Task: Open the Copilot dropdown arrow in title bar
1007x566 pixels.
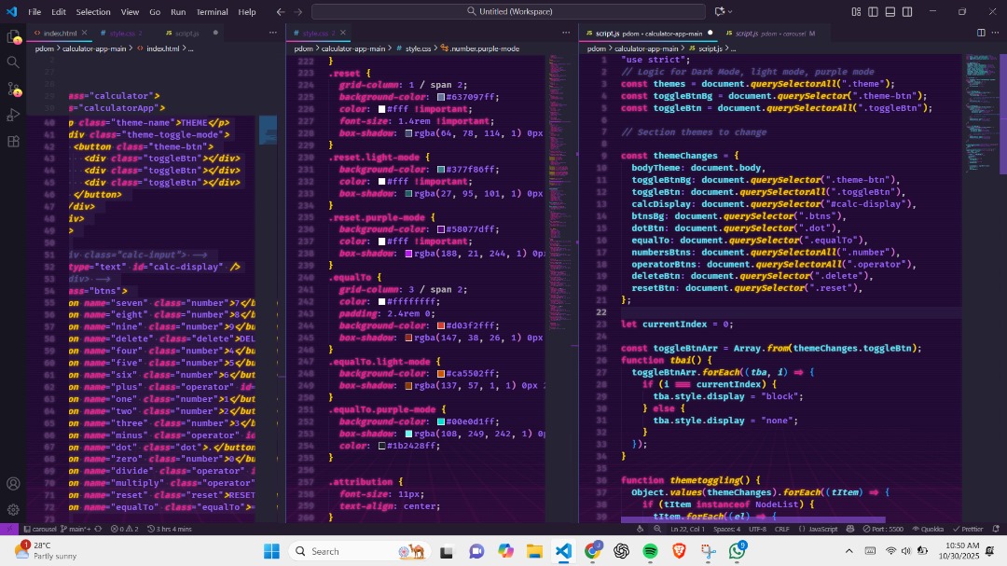Action: click(730, 11)
